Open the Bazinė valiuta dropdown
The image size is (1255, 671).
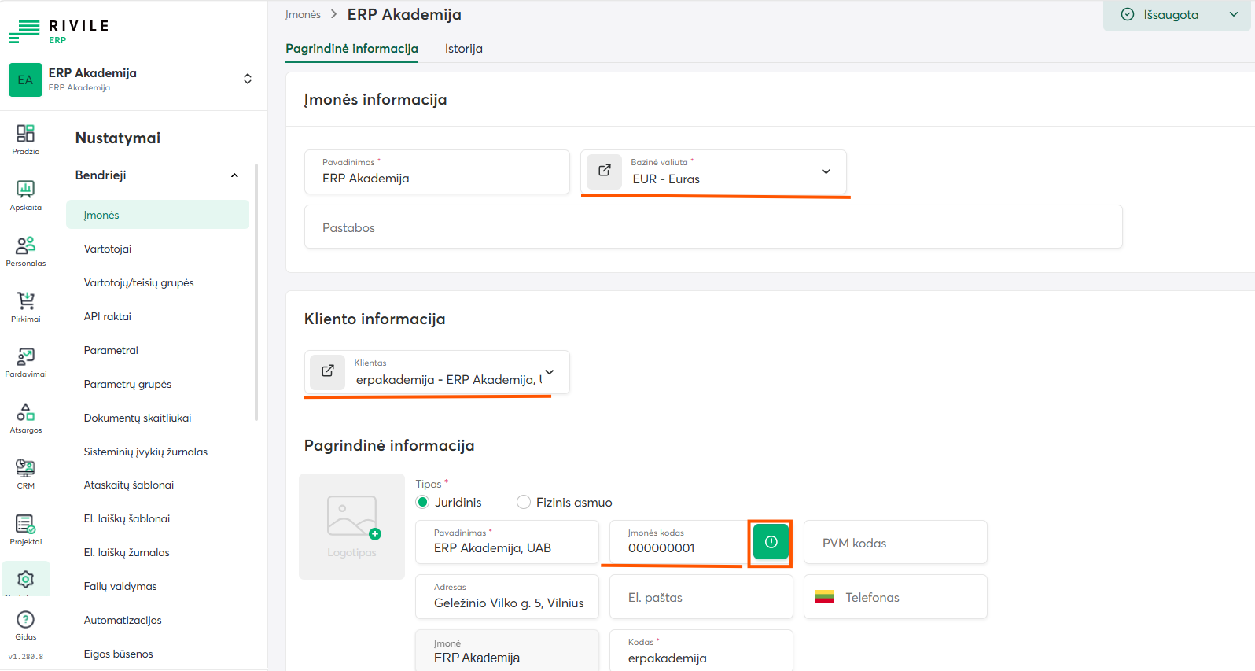click(x=826, y=171)
